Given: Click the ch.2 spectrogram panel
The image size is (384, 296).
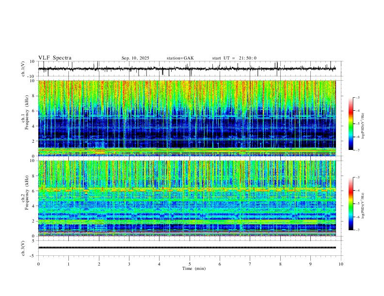Looking at the screenshot, I should click(x=187, y=198).
